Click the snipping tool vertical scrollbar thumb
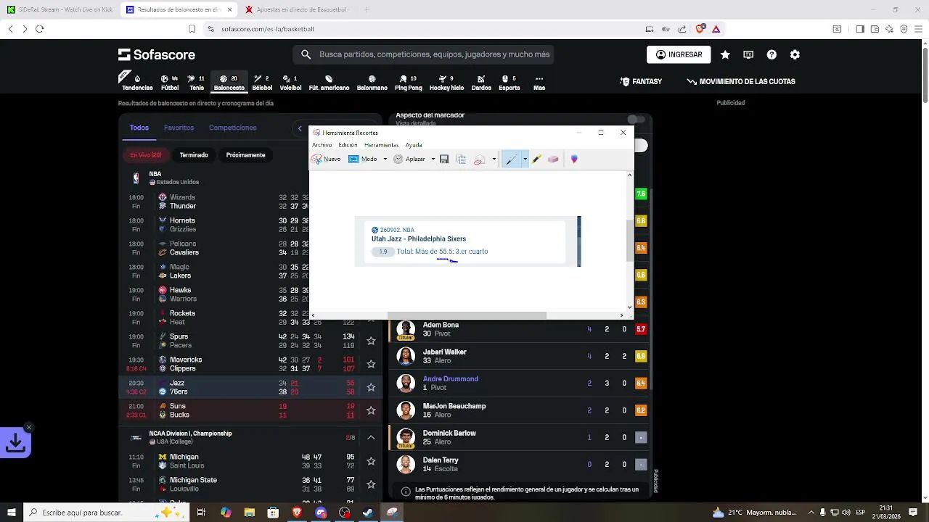The image size is (929, 522). [629, 241]
